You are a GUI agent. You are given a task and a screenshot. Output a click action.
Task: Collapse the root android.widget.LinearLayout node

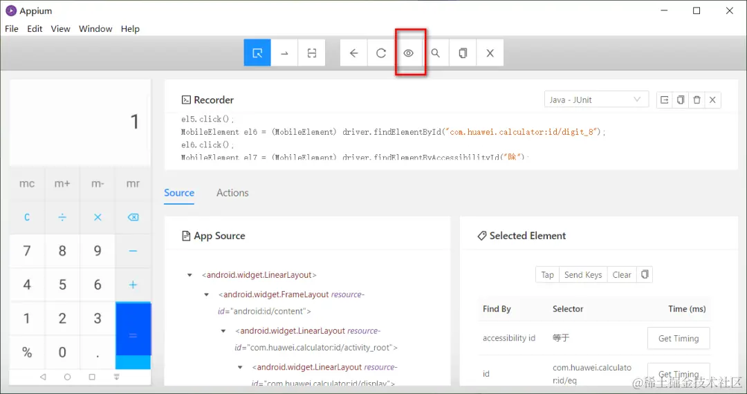[190, 275]
